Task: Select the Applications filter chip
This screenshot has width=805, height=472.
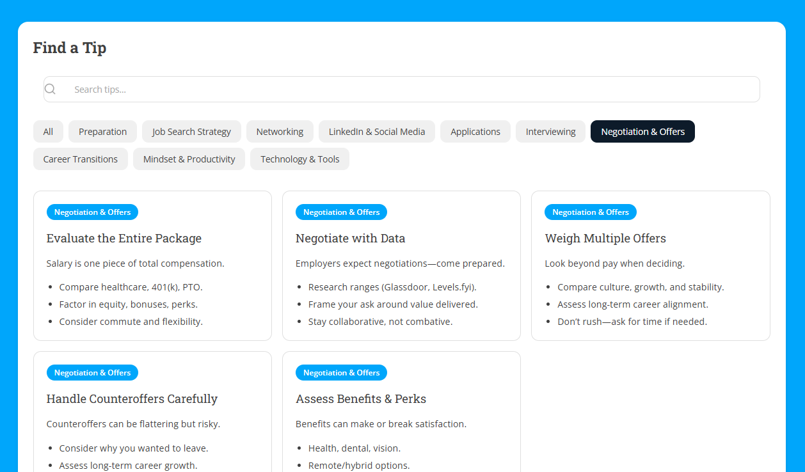Action: click(x=475, y=131)
